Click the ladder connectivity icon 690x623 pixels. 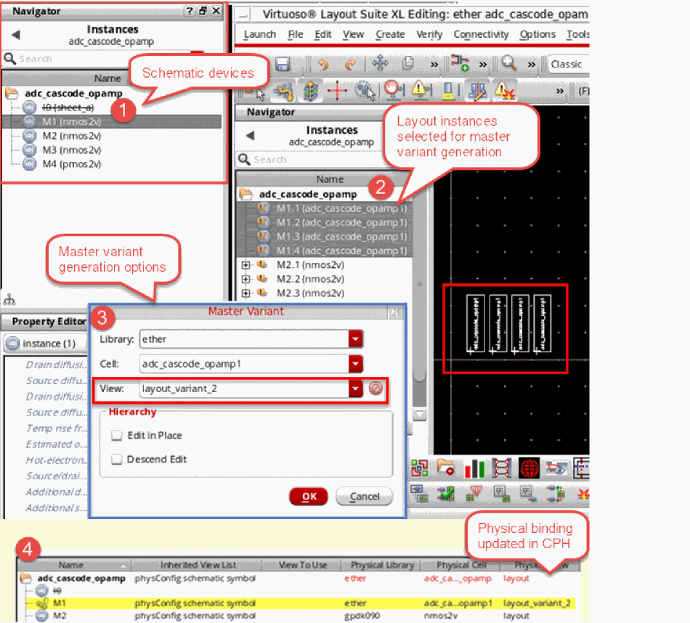click(501, 468)
